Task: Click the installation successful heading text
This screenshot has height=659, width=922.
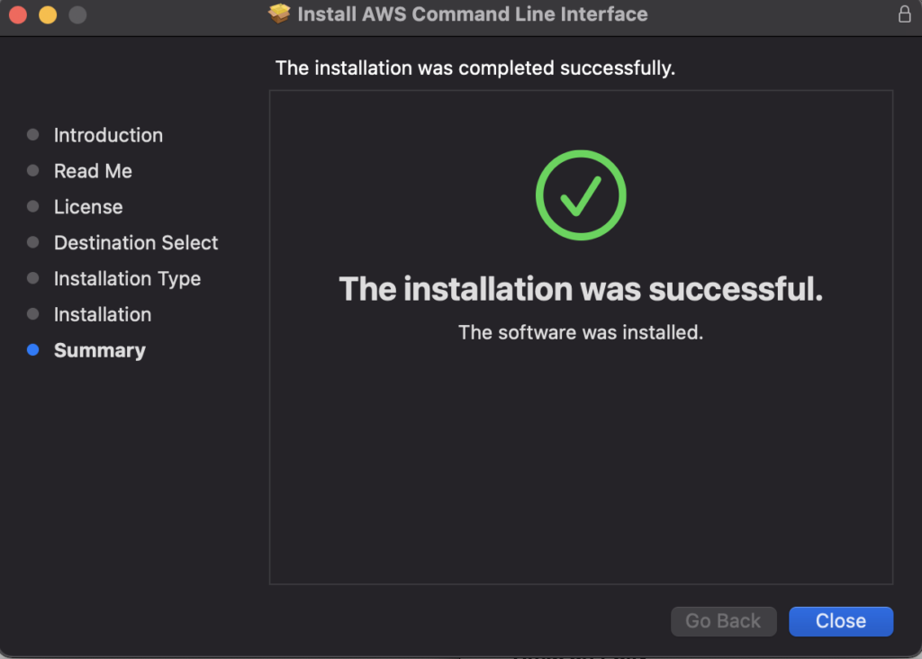Action: tap(580, 289)
